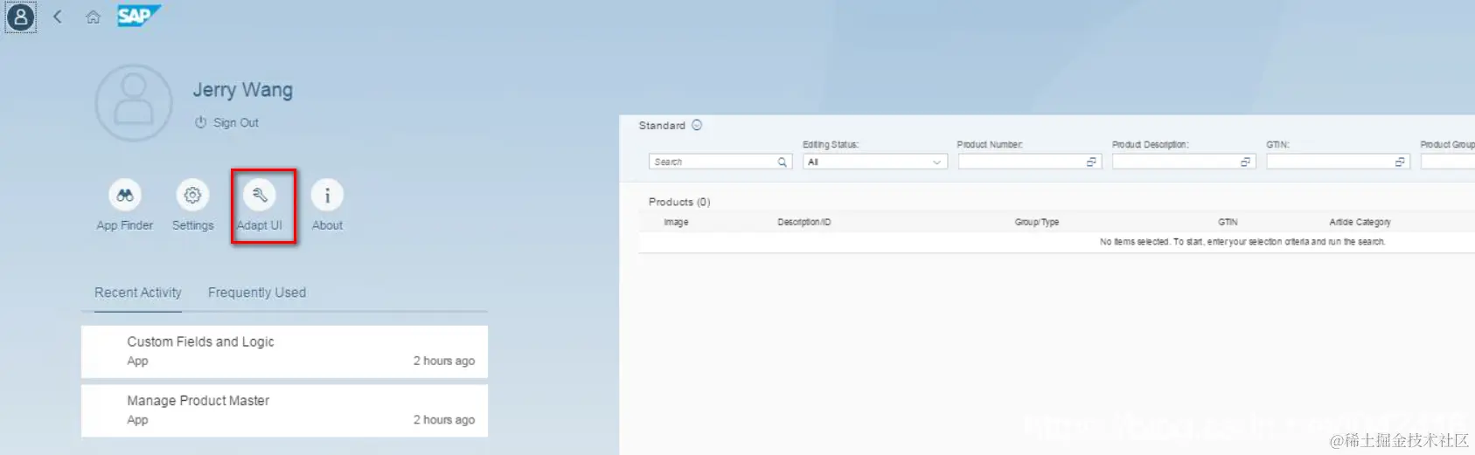Open Settings gear icon

[192, 195]
